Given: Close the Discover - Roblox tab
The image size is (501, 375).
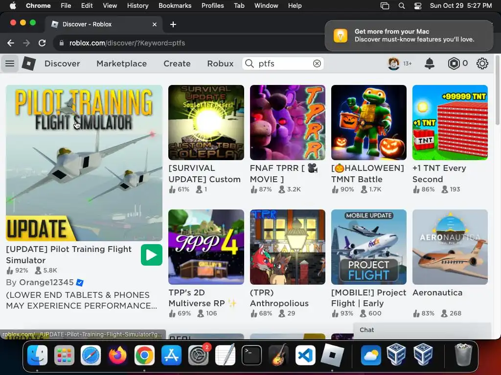Looking at the screenshot, I should coord(154,24).
